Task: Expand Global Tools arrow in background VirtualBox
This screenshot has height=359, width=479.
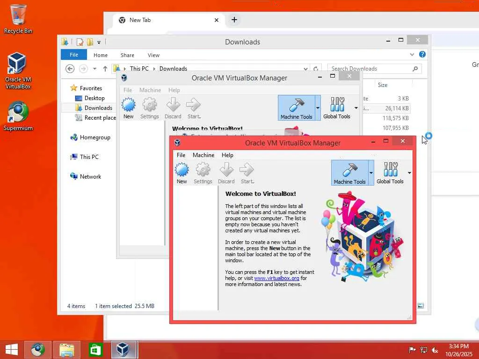Action: [356, 108]
